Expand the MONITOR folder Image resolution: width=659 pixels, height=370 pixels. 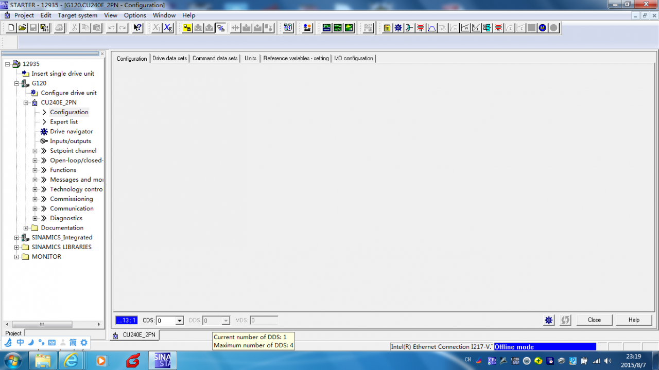(17, 257)
